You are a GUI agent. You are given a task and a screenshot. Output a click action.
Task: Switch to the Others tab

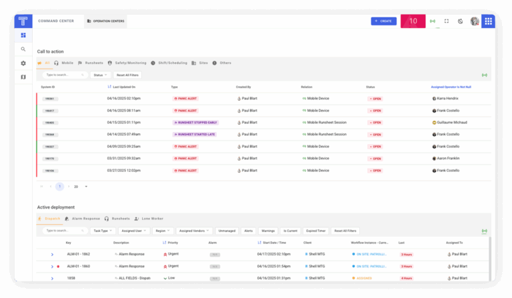(222, 63)
